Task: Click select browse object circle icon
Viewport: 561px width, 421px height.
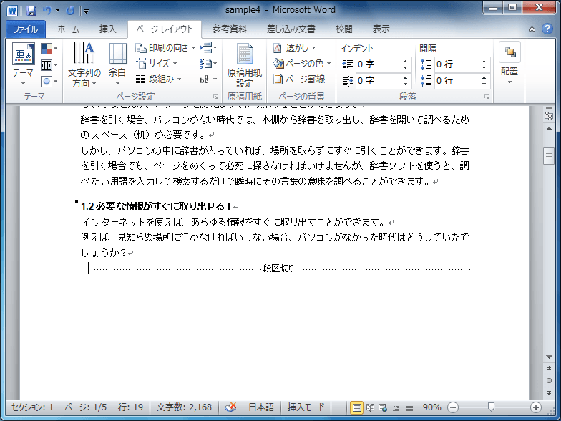Action: (549, 381)
